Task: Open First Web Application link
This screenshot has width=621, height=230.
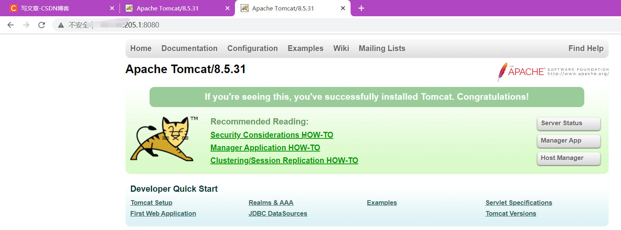Action: 163,213
